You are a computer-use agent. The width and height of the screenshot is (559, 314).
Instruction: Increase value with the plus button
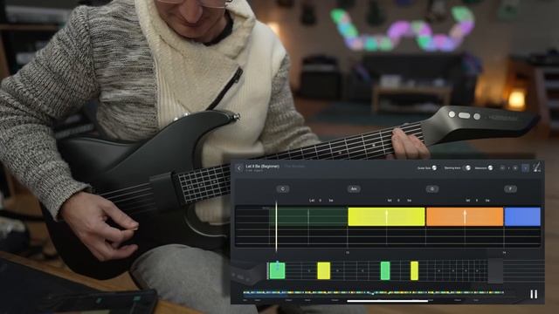point(515,168)
